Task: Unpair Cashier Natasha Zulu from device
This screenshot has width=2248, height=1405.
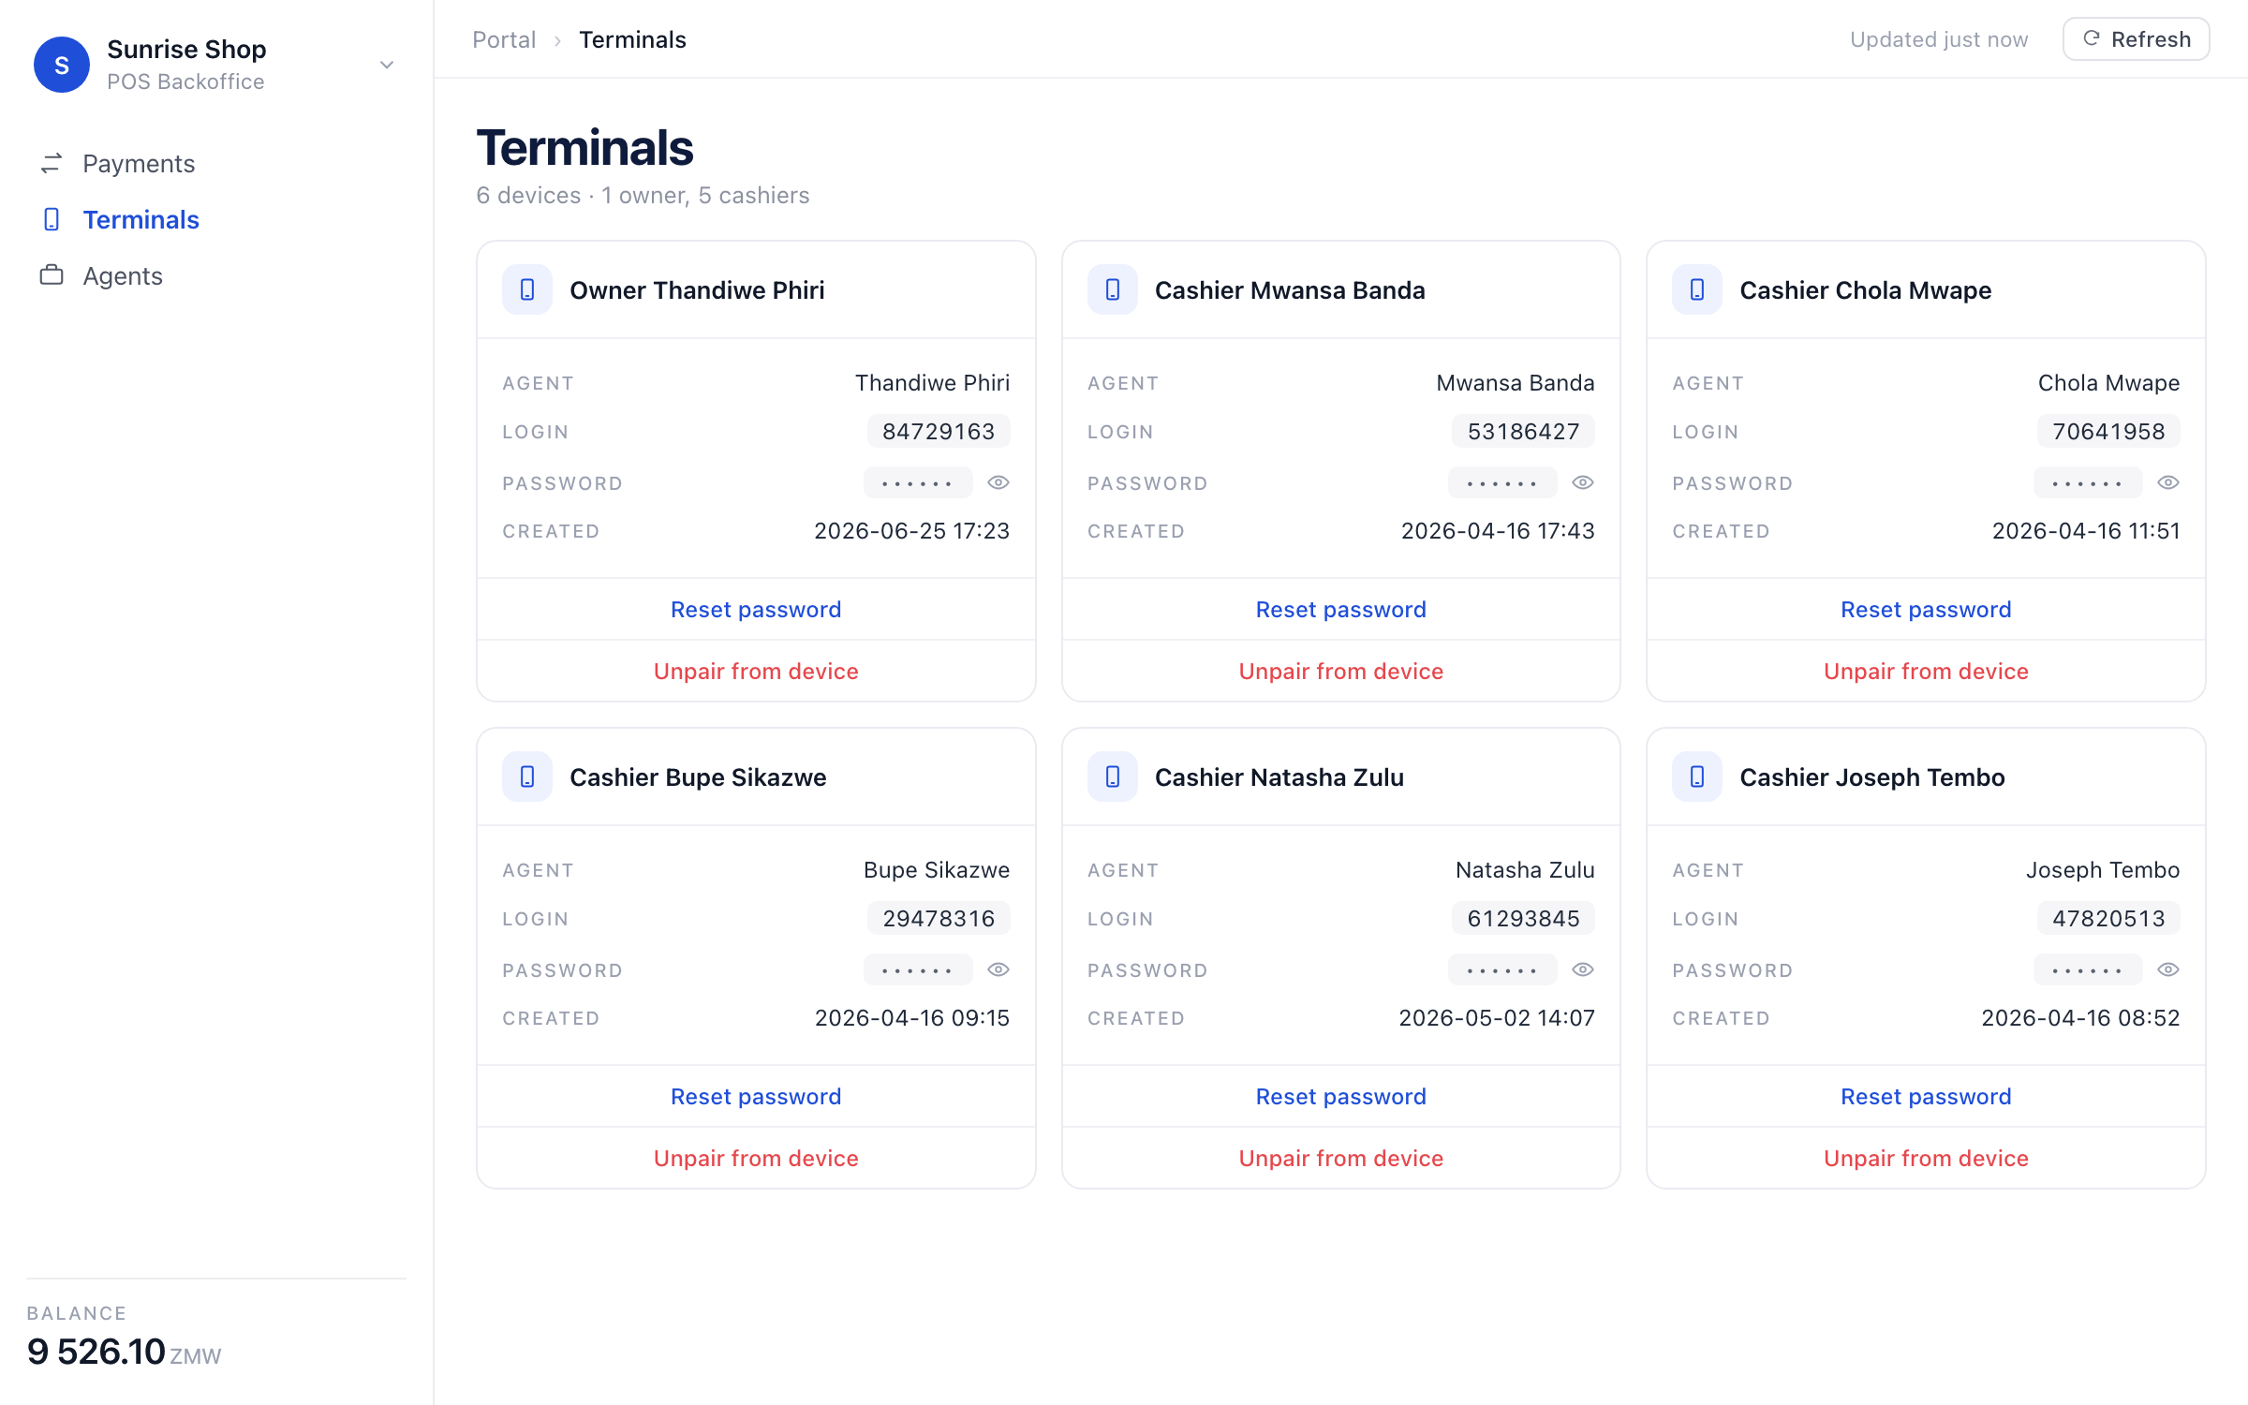Action: pyautogui.click(x=1341, y=1158)
